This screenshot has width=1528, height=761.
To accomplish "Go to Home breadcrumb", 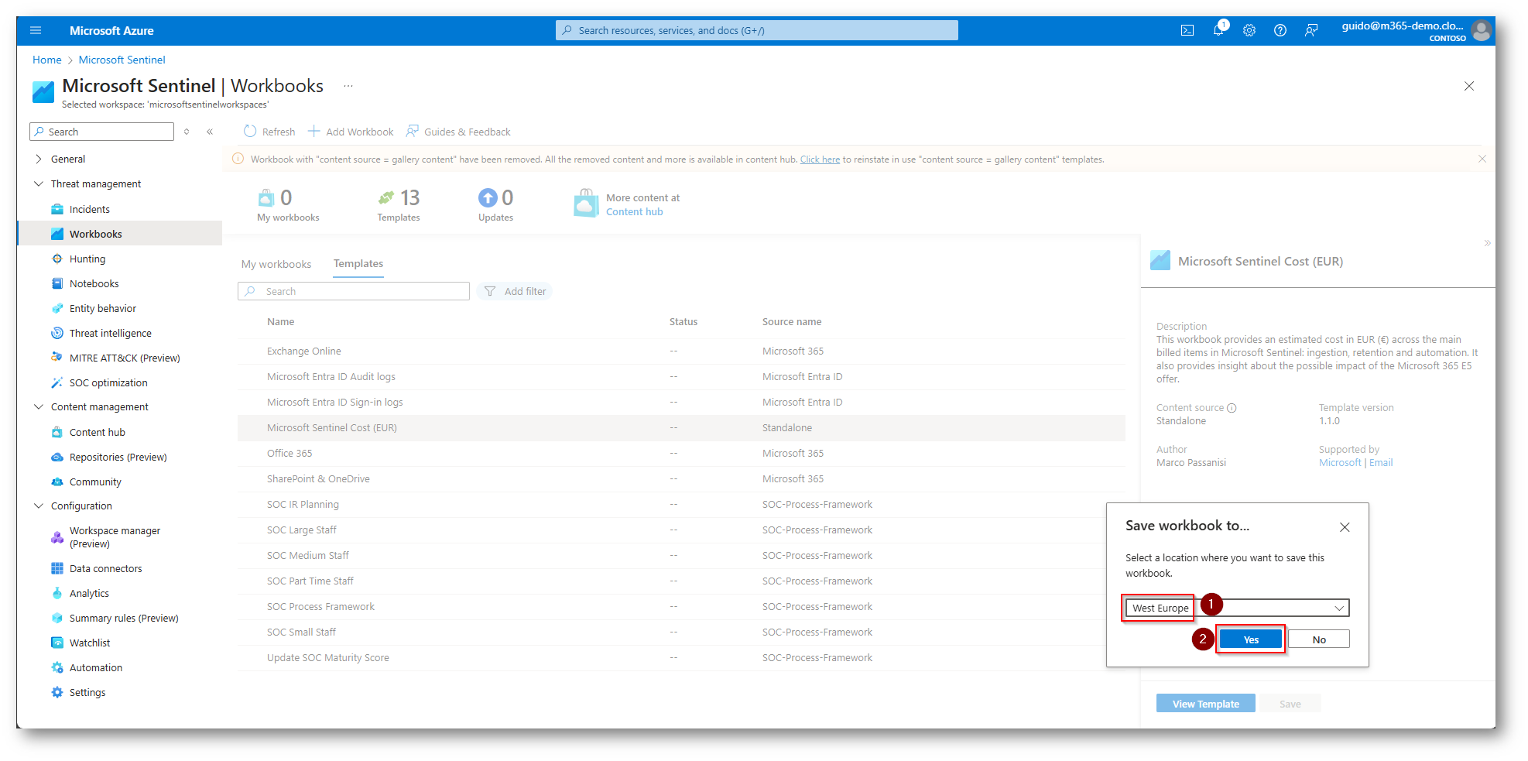I will (47, 60).
